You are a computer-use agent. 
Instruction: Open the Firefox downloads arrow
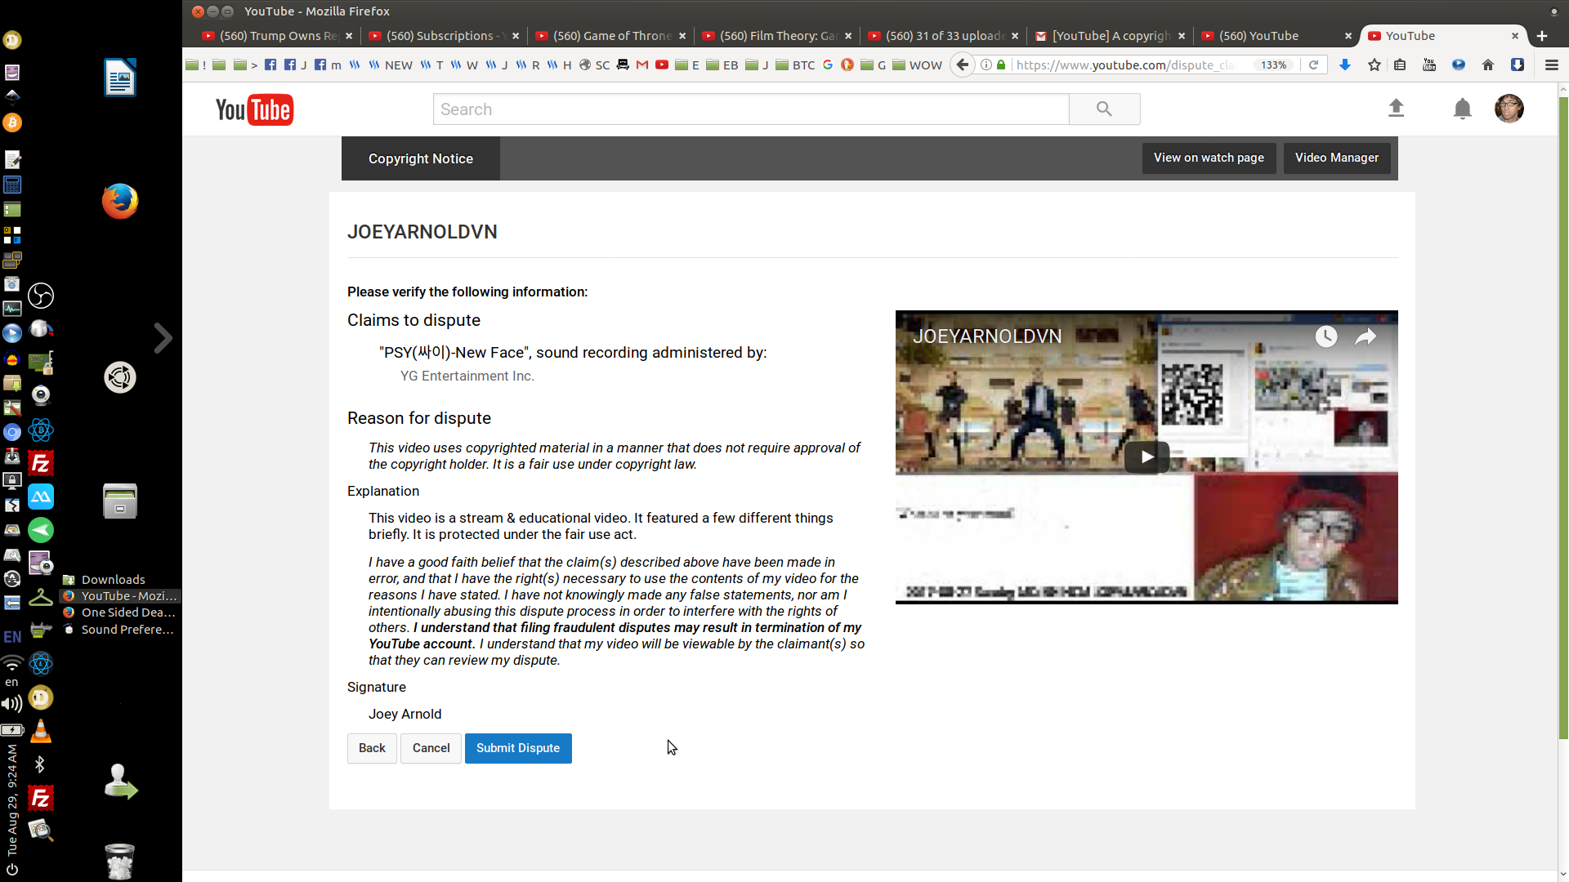pos(1344,65)
